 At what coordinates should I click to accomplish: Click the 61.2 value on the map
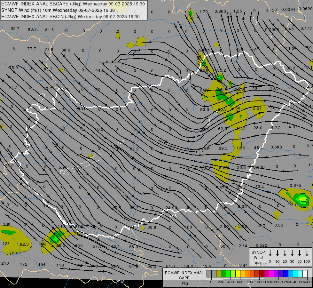(134, 149)
